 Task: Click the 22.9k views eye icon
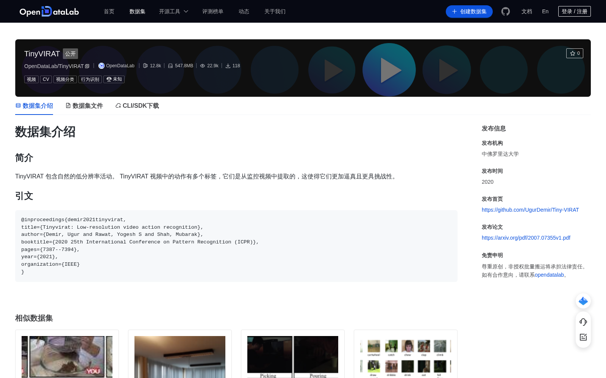[203, 66]
